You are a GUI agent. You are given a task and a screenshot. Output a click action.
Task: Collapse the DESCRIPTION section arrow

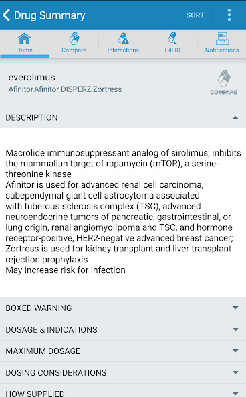pyautogui.click(x=235, y=117)
